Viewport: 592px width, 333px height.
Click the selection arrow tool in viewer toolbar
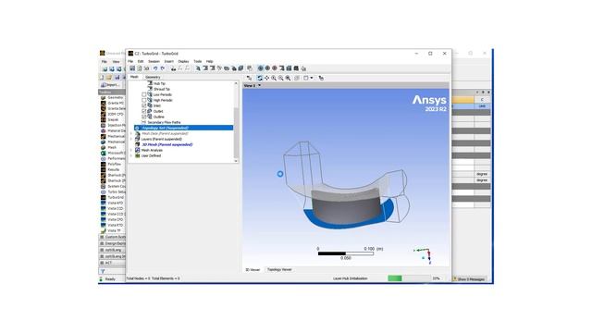click(249, 78)
